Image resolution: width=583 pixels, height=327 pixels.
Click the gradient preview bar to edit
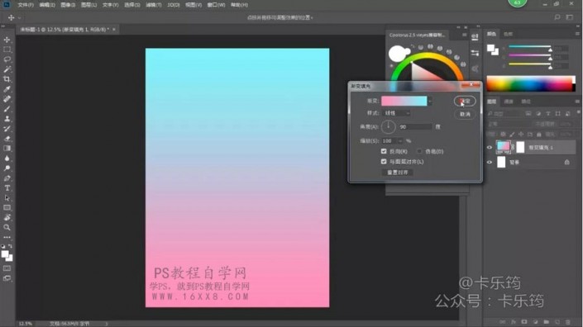tap(404, 101)
